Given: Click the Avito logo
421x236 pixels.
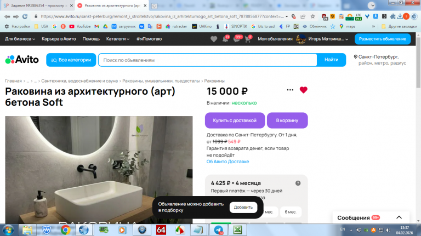Looking at the screenshot, I should click(x=22, y=60).
